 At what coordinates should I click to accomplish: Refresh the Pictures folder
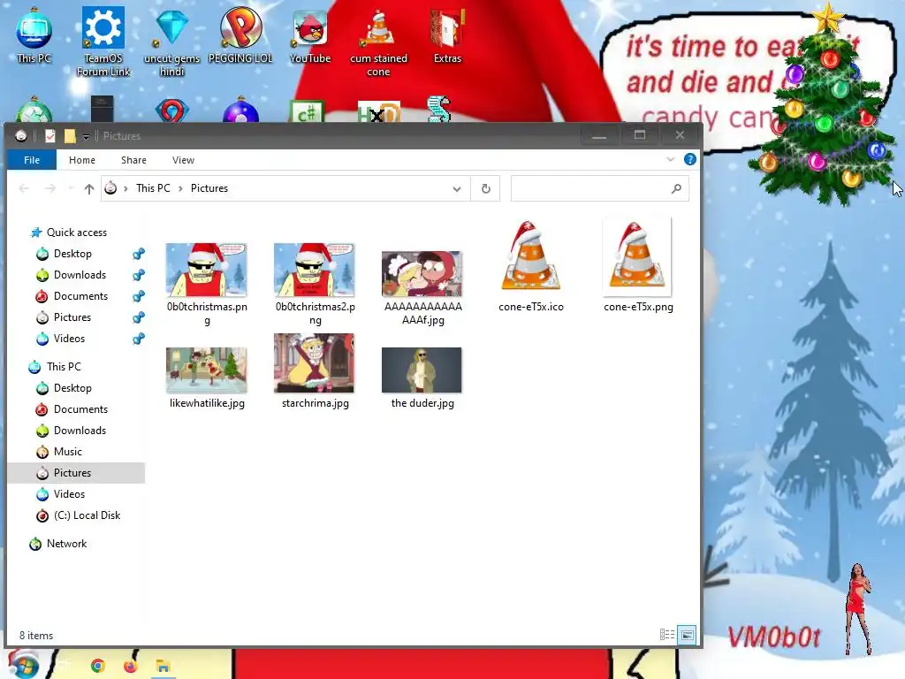tap(485, 189)
